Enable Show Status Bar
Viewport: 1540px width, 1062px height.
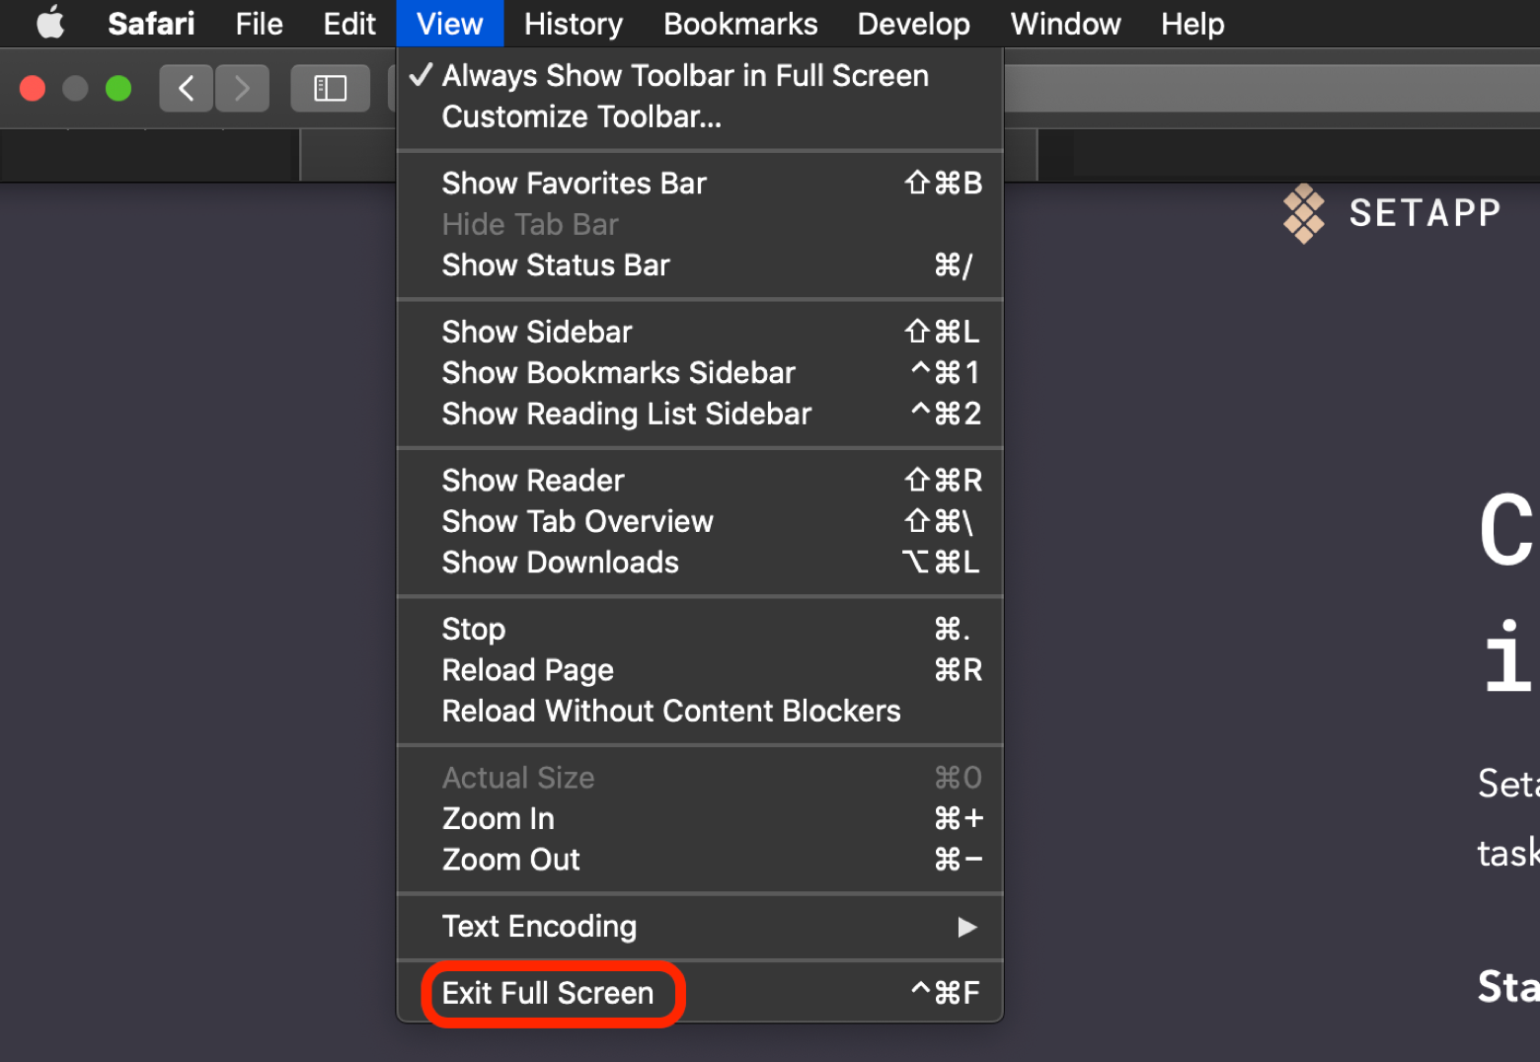(556, 265)
